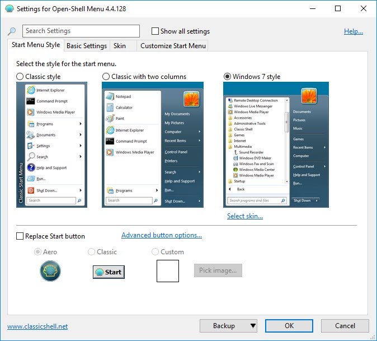Open the Customize Start Menu tab
Viewport: 377px width, 341px height.
tap(173, 46)
